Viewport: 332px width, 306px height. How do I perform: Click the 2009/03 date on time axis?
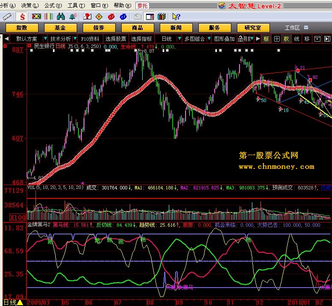pos(39,303)
